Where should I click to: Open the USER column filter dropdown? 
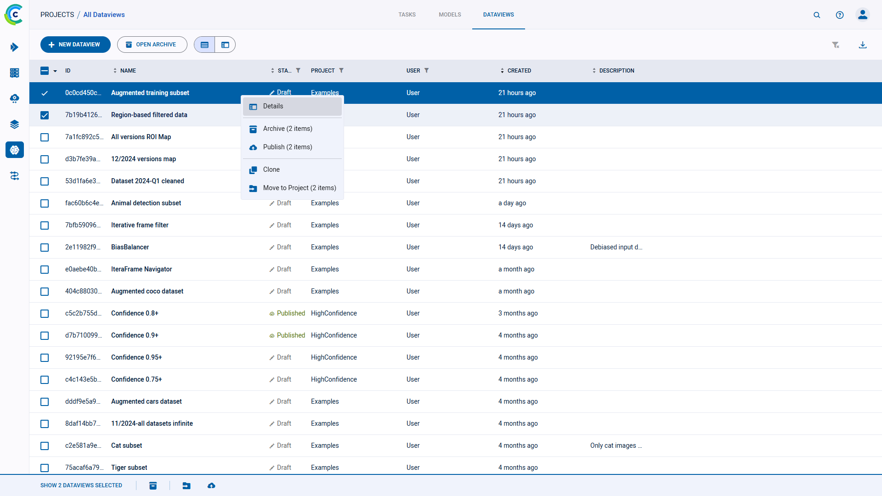(x=427, y=70)
